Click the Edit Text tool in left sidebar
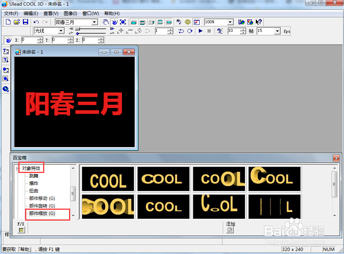 coord(6,60)
